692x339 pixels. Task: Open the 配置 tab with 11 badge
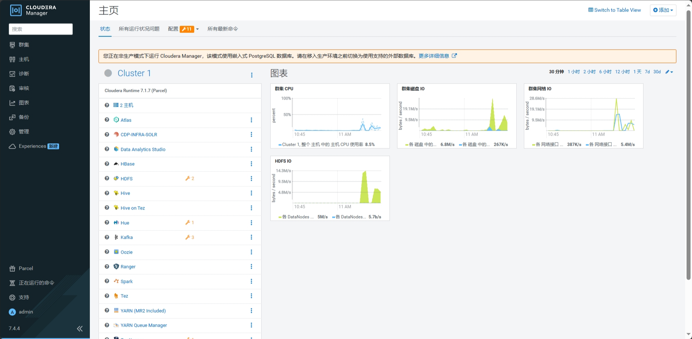pos(181,29)
